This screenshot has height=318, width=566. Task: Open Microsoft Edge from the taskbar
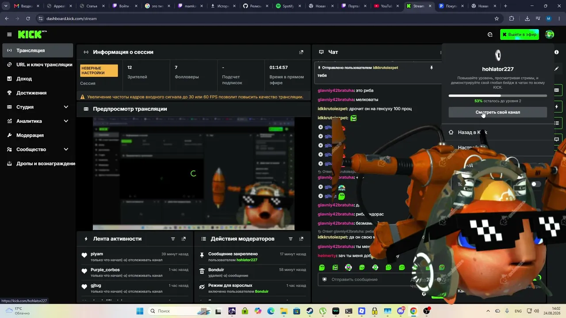click(271, 311)
